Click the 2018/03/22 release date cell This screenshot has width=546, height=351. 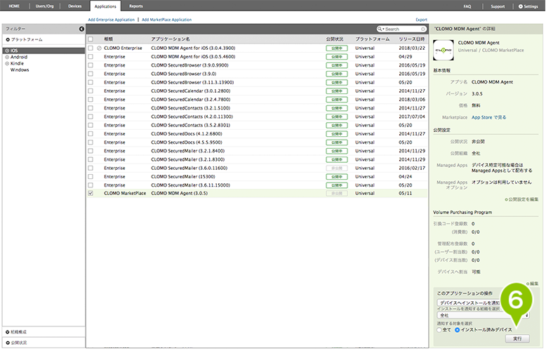click(412, 48)
